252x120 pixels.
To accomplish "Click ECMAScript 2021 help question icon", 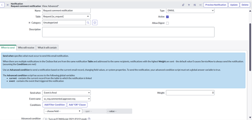I will point(89,119).
